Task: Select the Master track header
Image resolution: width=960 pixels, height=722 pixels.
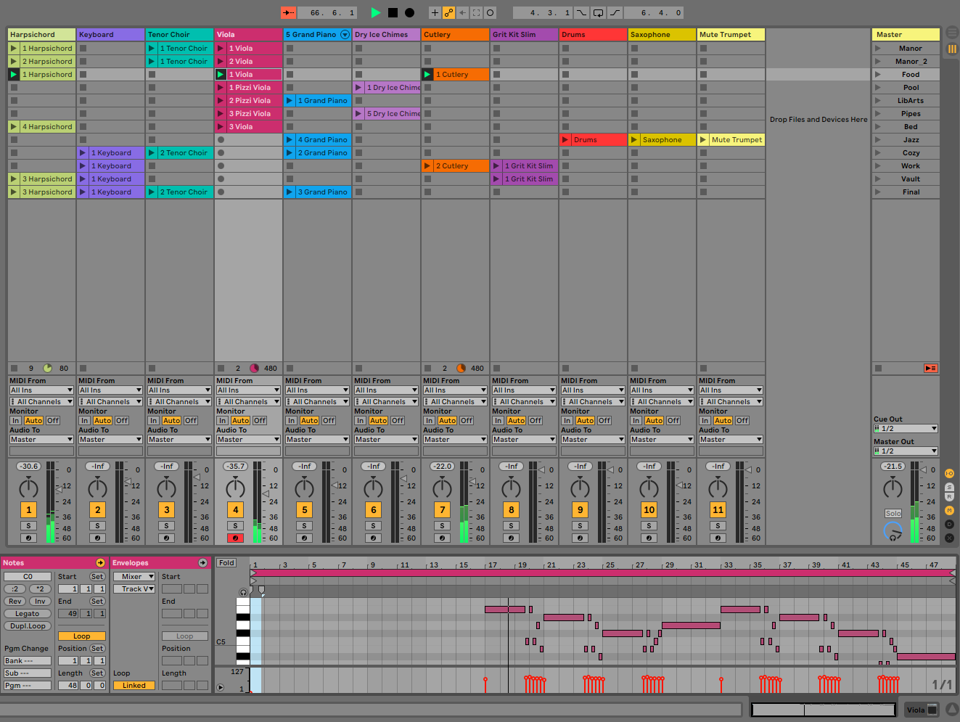Action: 906,34
